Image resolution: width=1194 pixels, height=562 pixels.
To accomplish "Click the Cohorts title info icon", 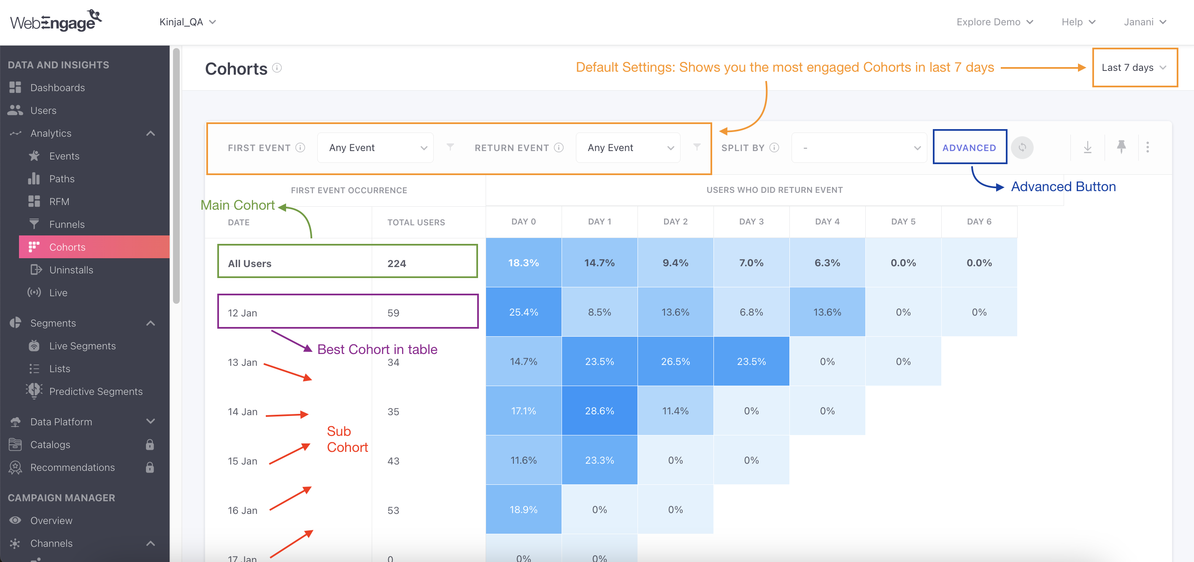I will click(277, 68).
